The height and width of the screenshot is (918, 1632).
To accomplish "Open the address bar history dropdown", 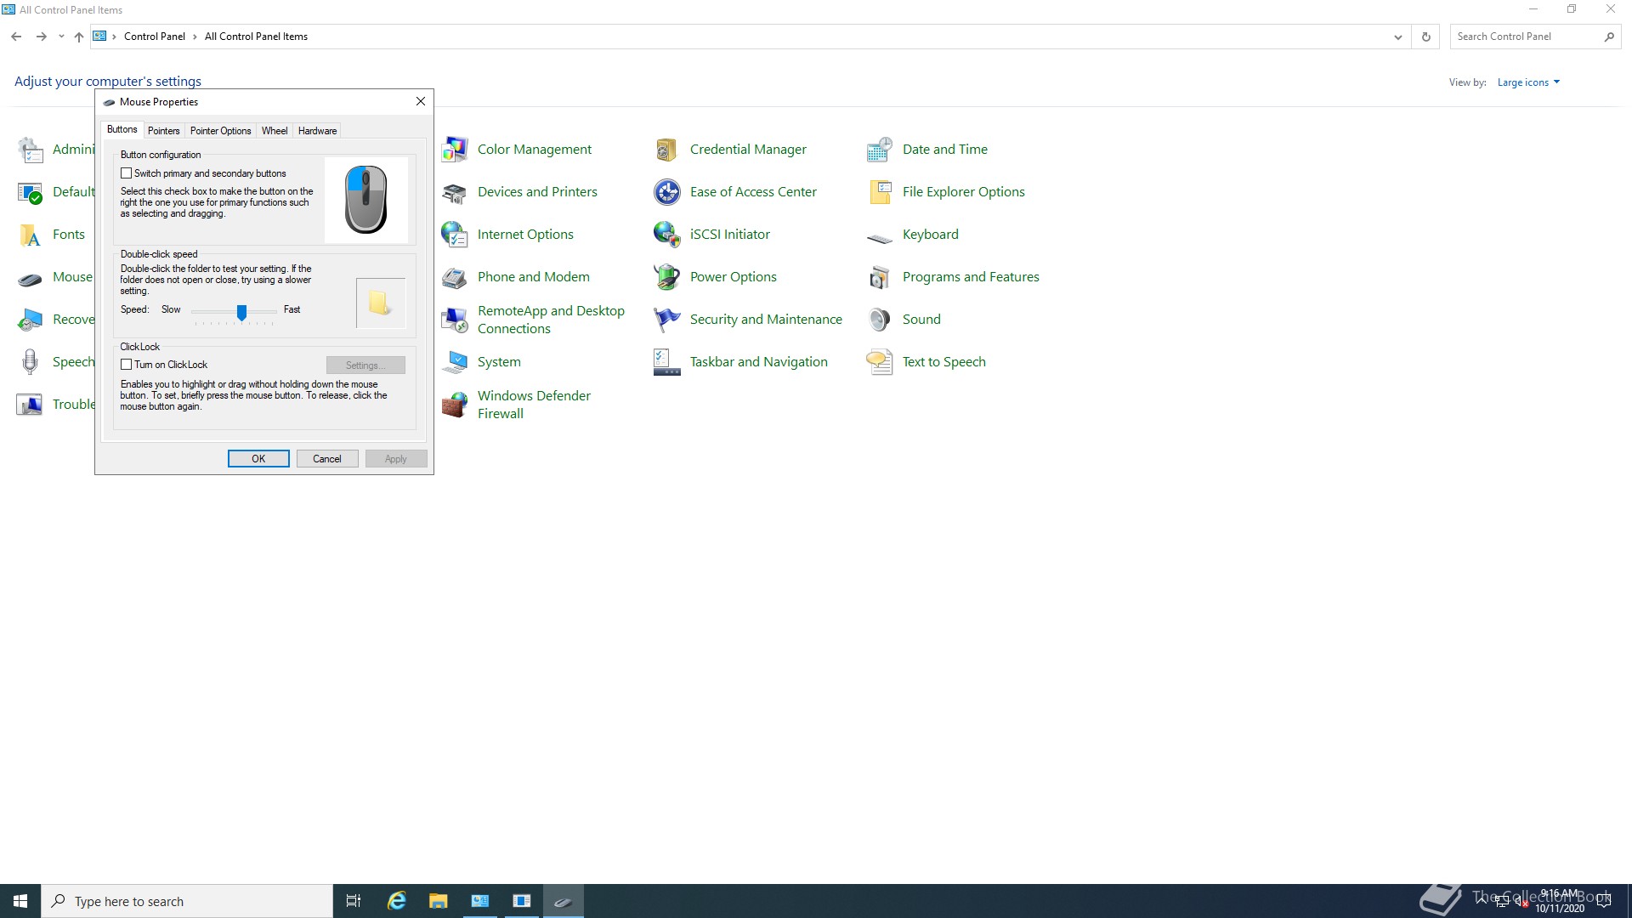I will coord(1397,37).
